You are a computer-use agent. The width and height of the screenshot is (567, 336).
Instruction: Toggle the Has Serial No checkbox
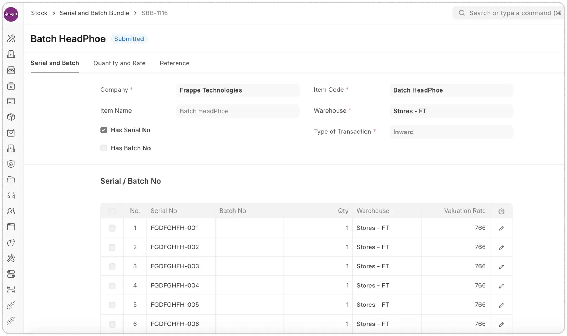[x=104, y=130]
